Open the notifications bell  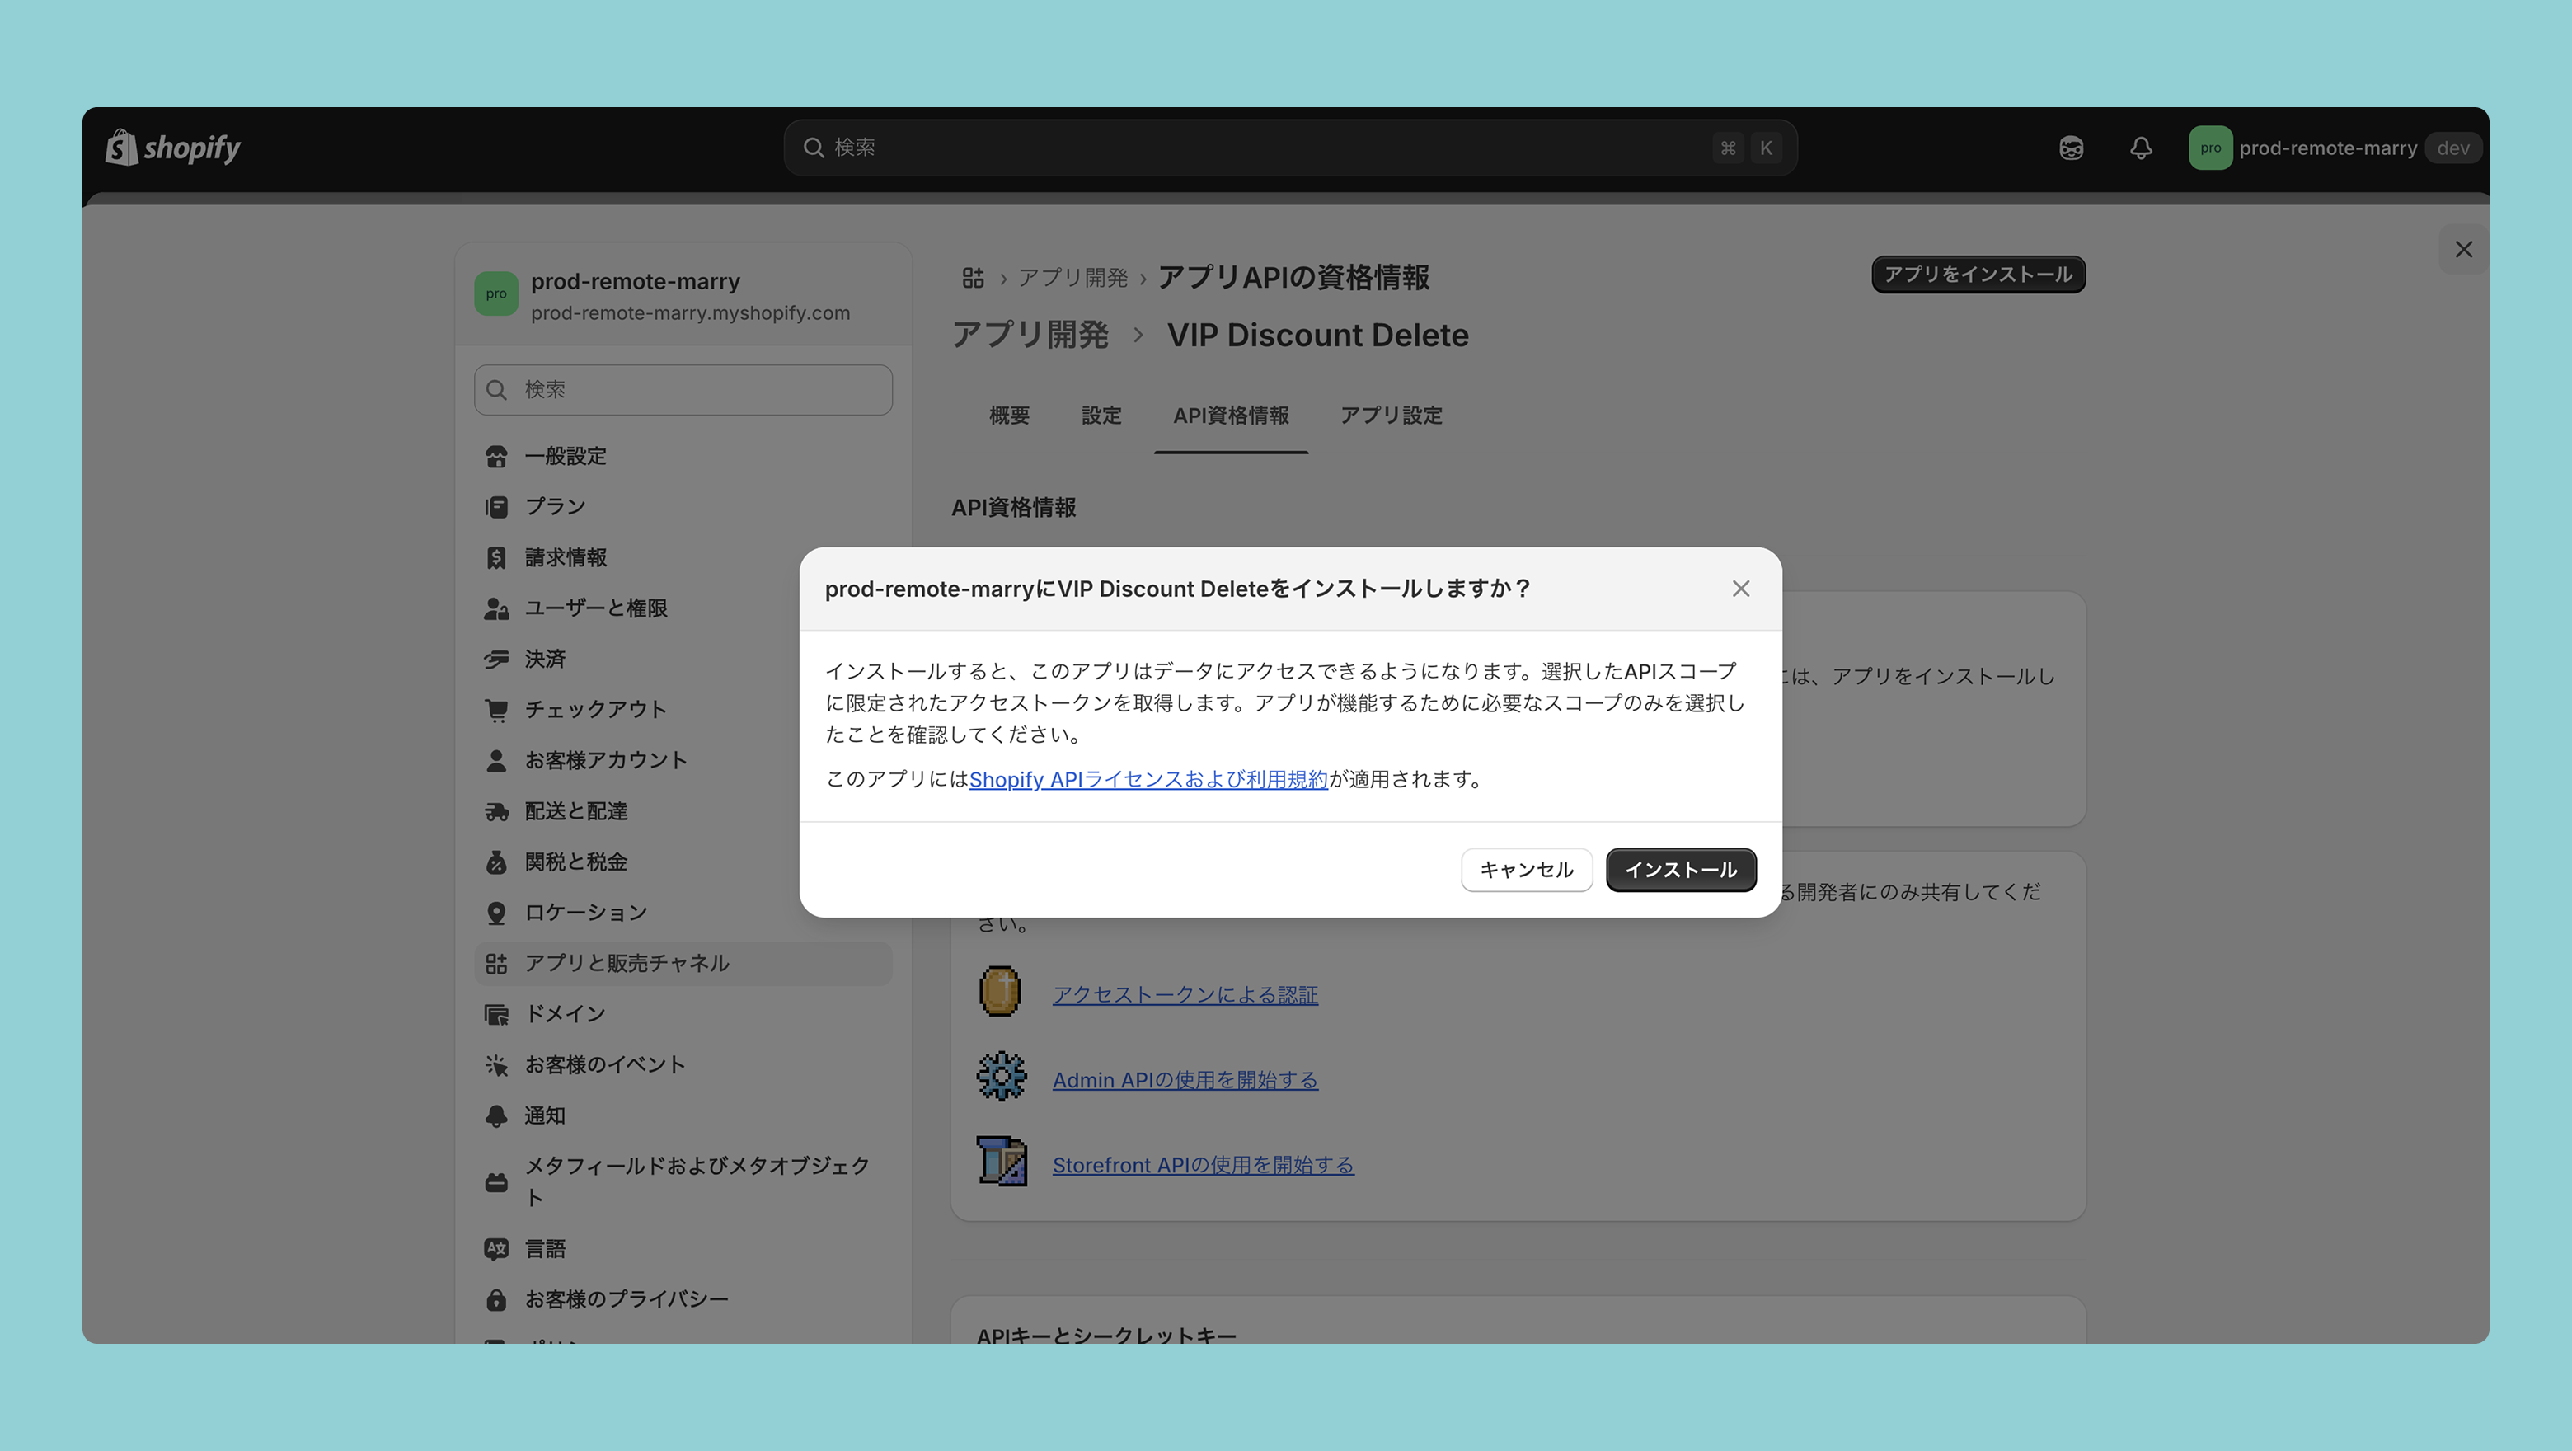[x=2140, y=148]
